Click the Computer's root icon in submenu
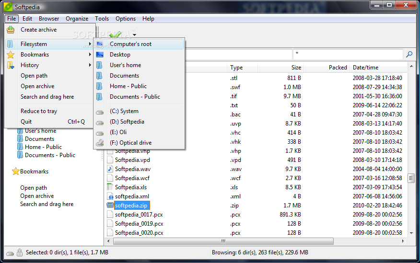Viewport: 420px width, 263px height. click(x=100, y=44)
